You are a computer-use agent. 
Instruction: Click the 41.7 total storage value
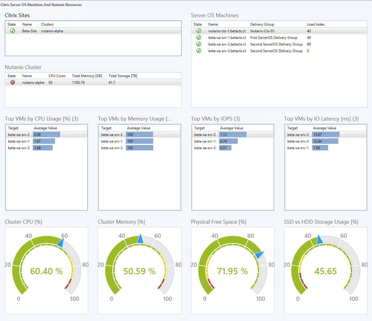coord(112,83)
